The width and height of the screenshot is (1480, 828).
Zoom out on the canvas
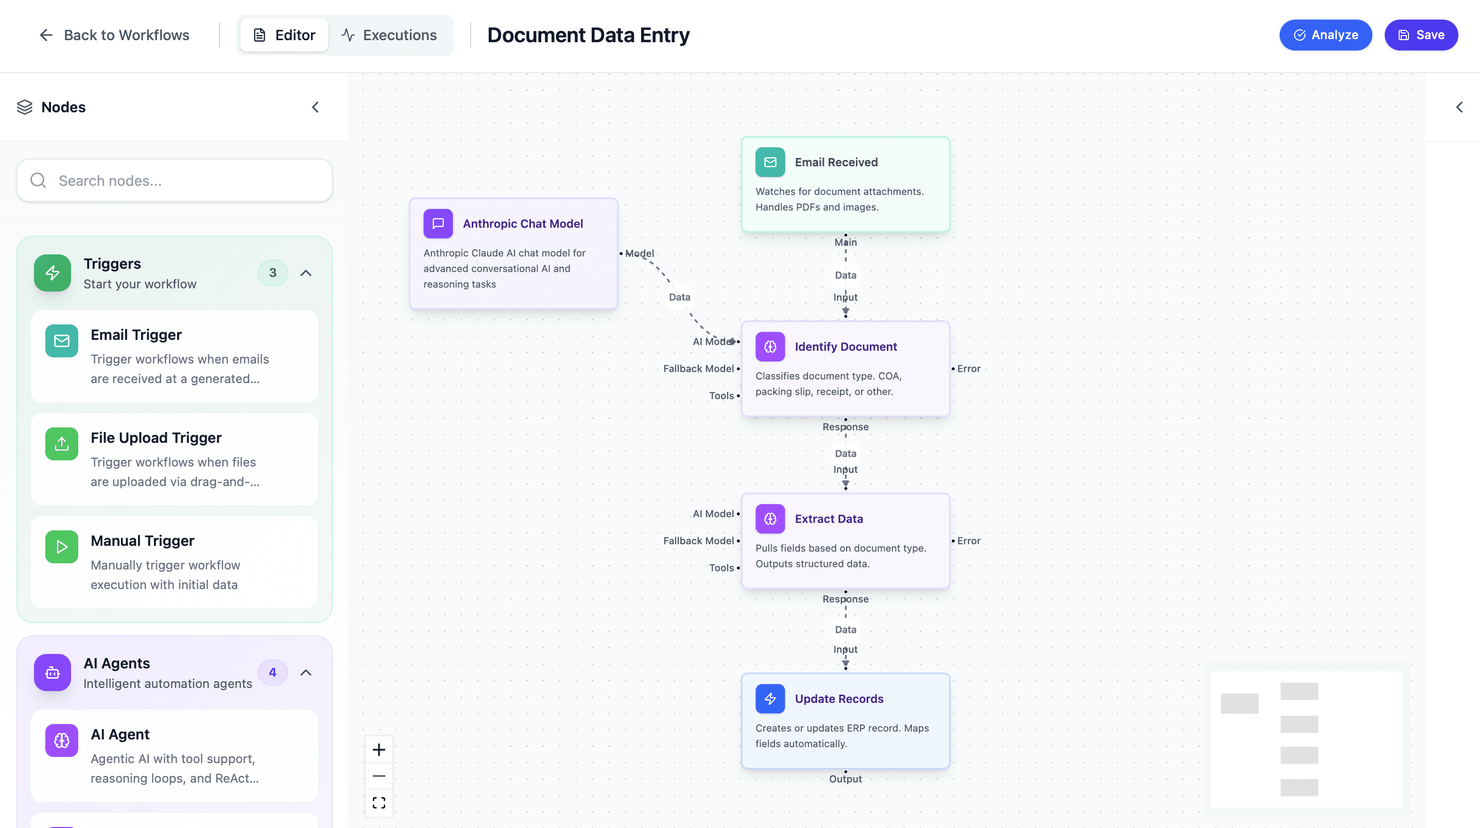(378, 777)
